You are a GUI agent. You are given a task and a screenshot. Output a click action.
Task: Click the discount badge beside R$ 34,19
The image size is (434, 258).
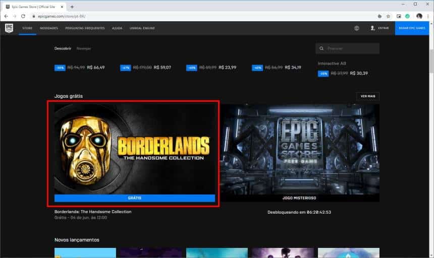(x=257, y=68)
